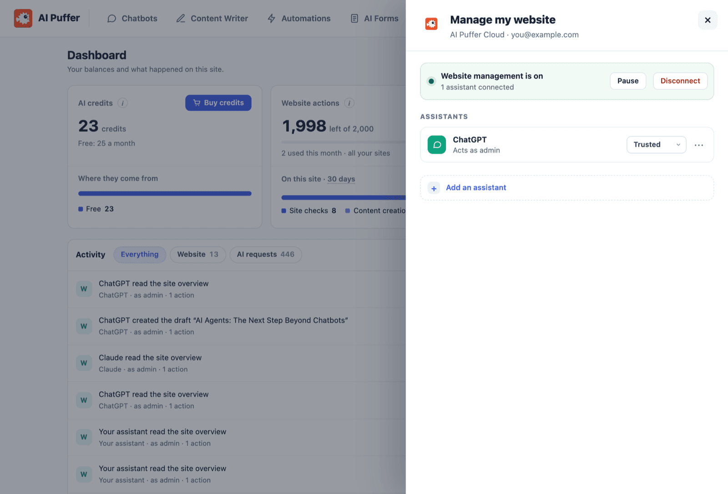Open the Chatbots nav item
Screen dimensions: 728x494
click(132, 19)
